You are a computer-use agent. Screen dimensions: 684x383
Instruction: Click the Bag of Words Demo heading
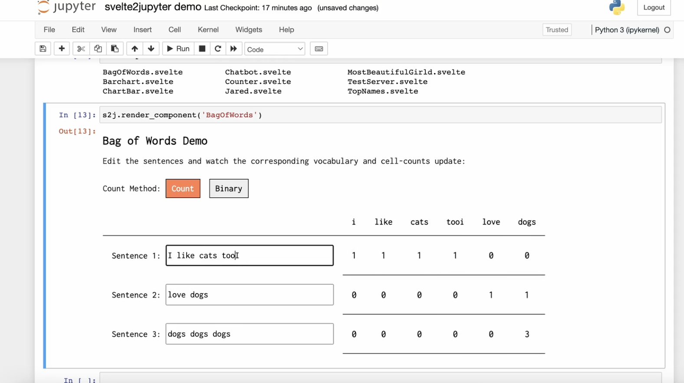155,141
